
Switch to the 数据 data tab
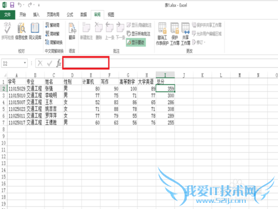point(83,14)
